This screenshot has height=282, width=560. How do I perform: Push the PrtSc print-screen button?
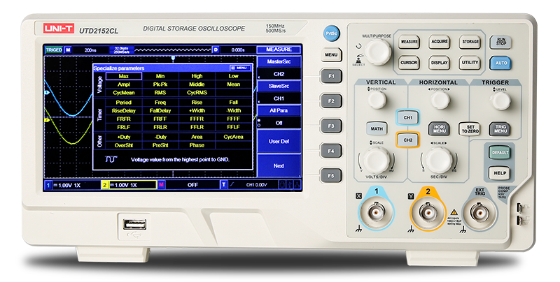coord(331,34)
